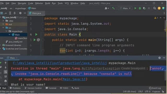The image size is (167, 94).
Task: Close the Main.java editor tab
Action: click(x=43, y=13)
